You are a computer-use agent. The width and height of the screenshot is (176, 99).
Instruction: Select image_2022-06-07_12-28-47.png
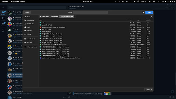click(x=52, y=34)
